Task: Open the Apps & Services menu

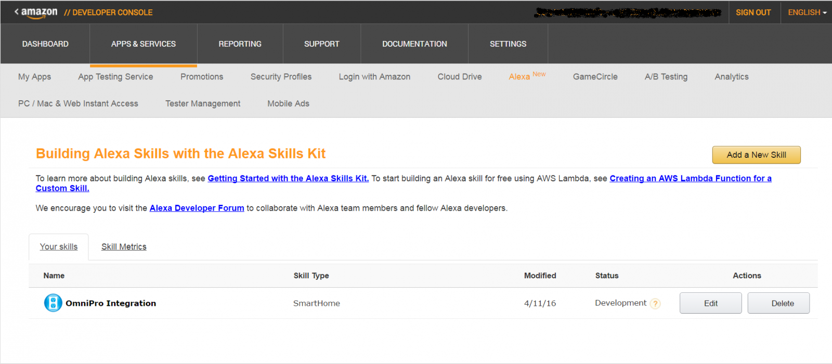Action: [x=144, y=44]
